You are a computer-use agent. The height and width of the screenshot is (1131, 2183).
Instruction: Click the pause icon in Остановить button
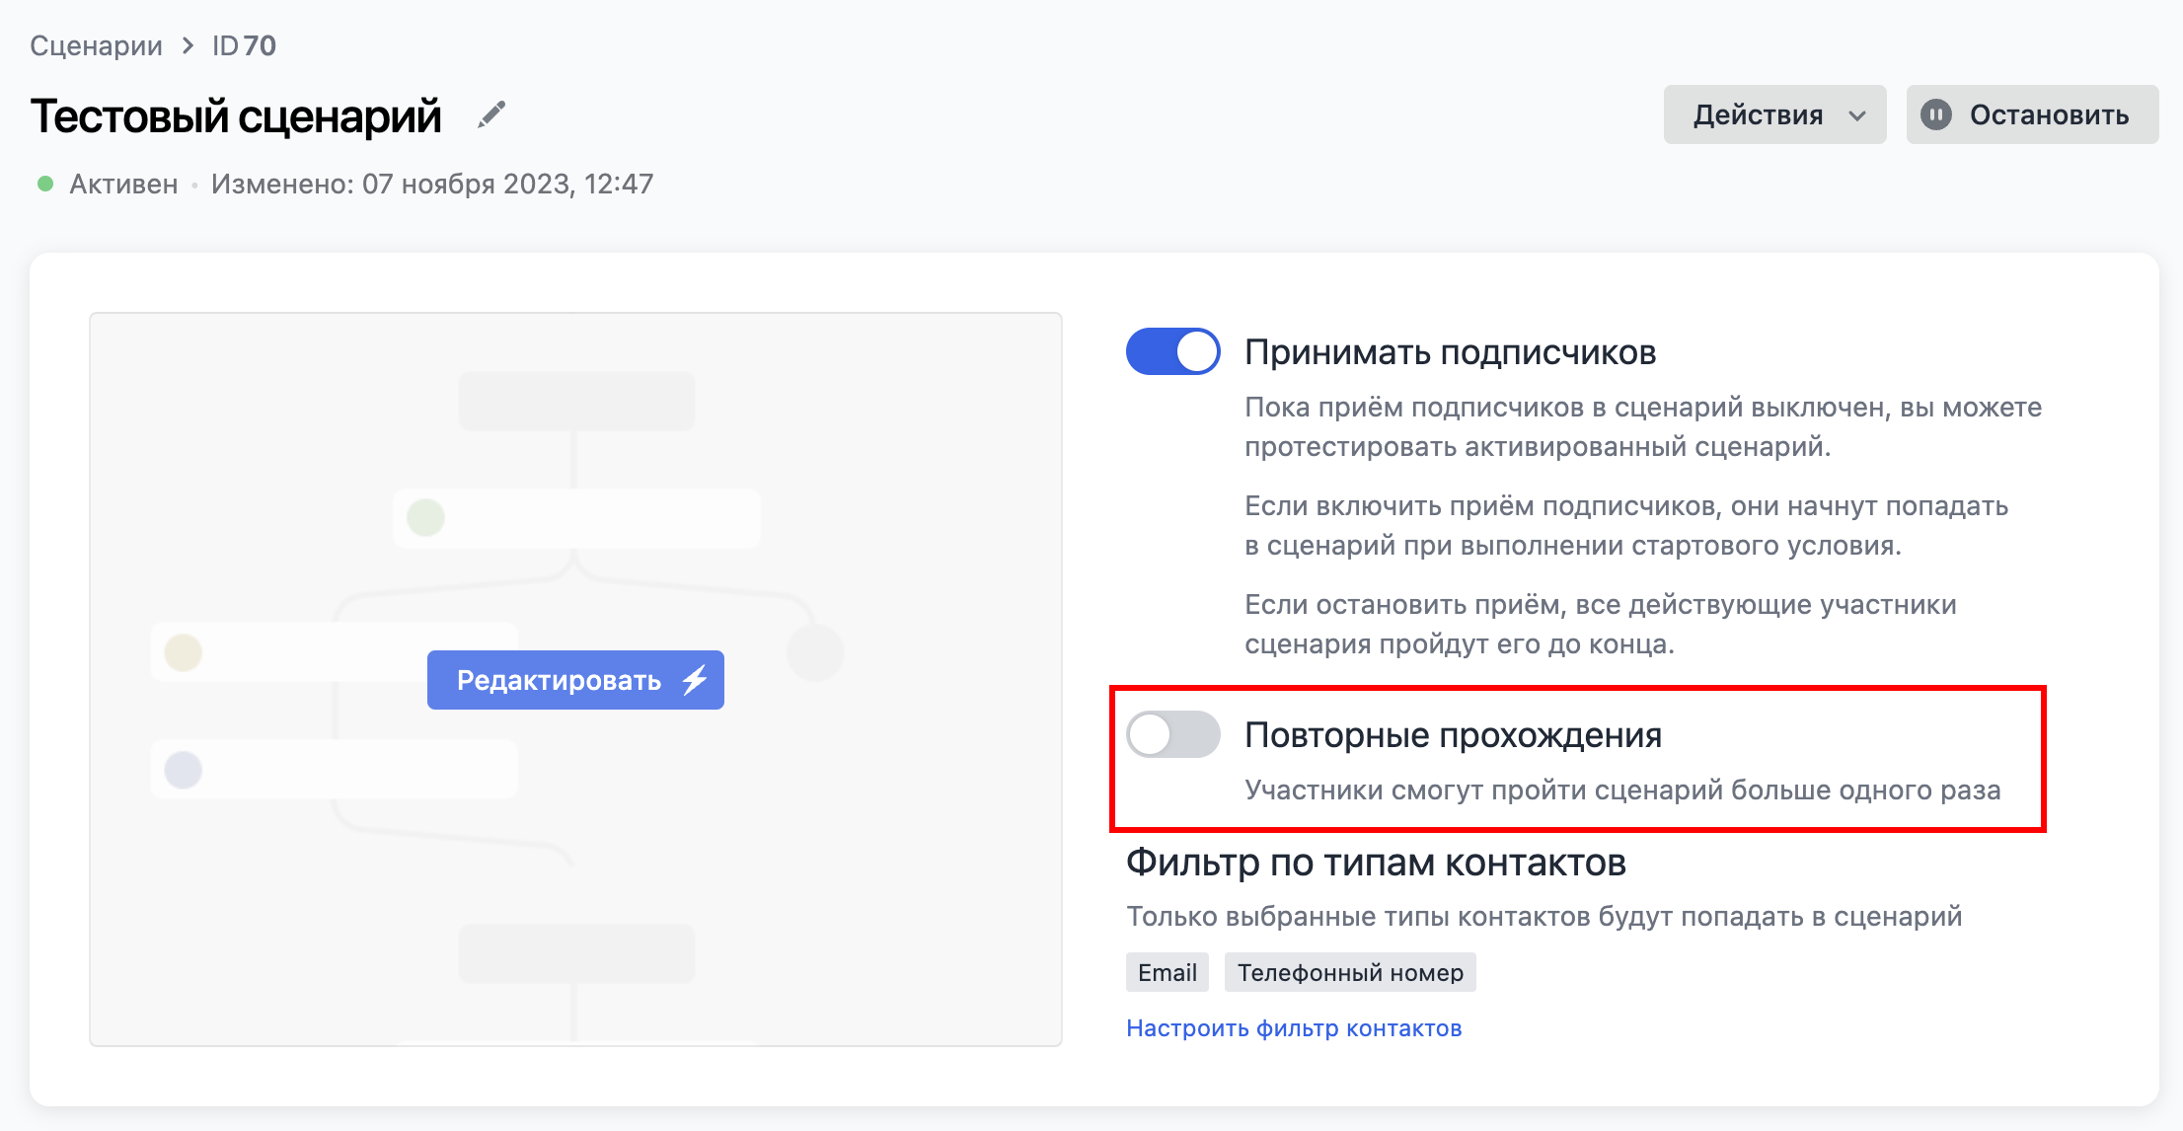1935,115
